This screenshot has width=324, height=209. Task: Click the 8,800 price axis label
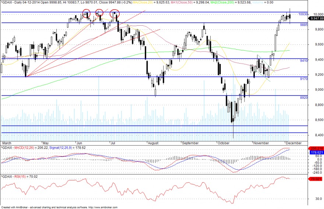point(319,105)
